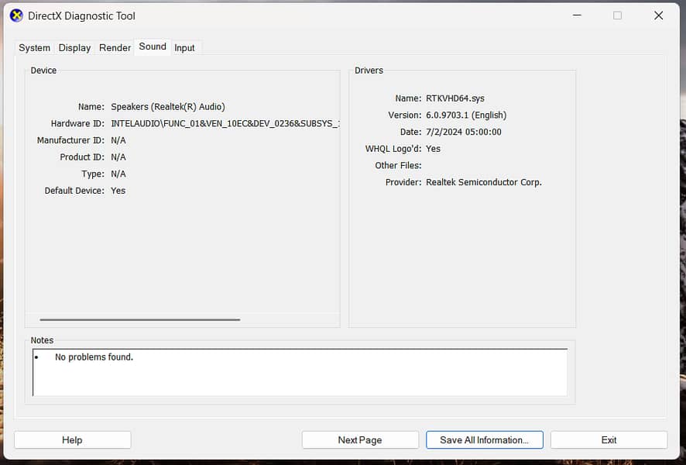Click the 'No problems found.' note

pos(94,357)
